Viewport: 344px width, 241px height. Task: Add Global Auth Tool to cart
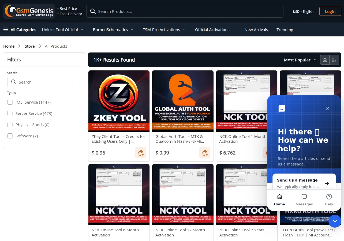coord(205,153)
